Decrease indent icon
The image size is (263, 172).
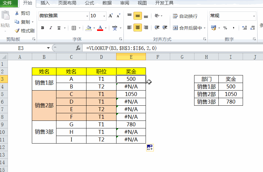(x=157, y=28)
